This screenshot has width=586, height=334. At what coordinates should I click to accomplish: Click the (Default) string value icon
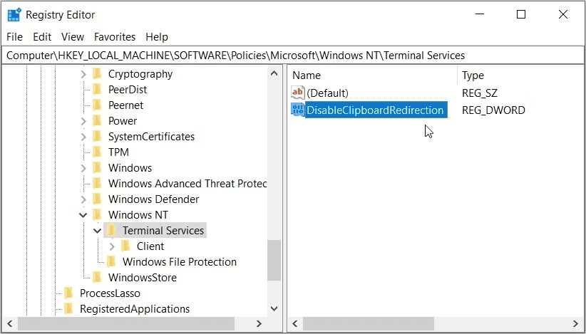[298, 93]
